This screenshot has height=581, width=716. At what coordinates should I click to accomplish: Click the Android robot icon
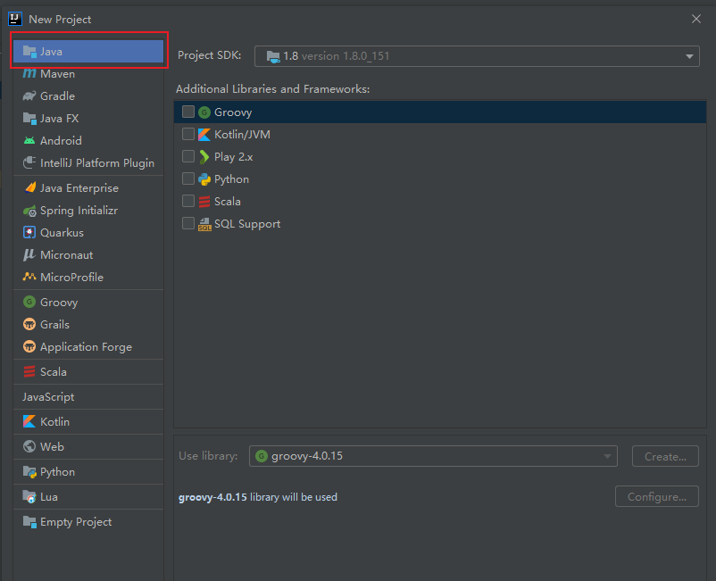pos(29,141)
